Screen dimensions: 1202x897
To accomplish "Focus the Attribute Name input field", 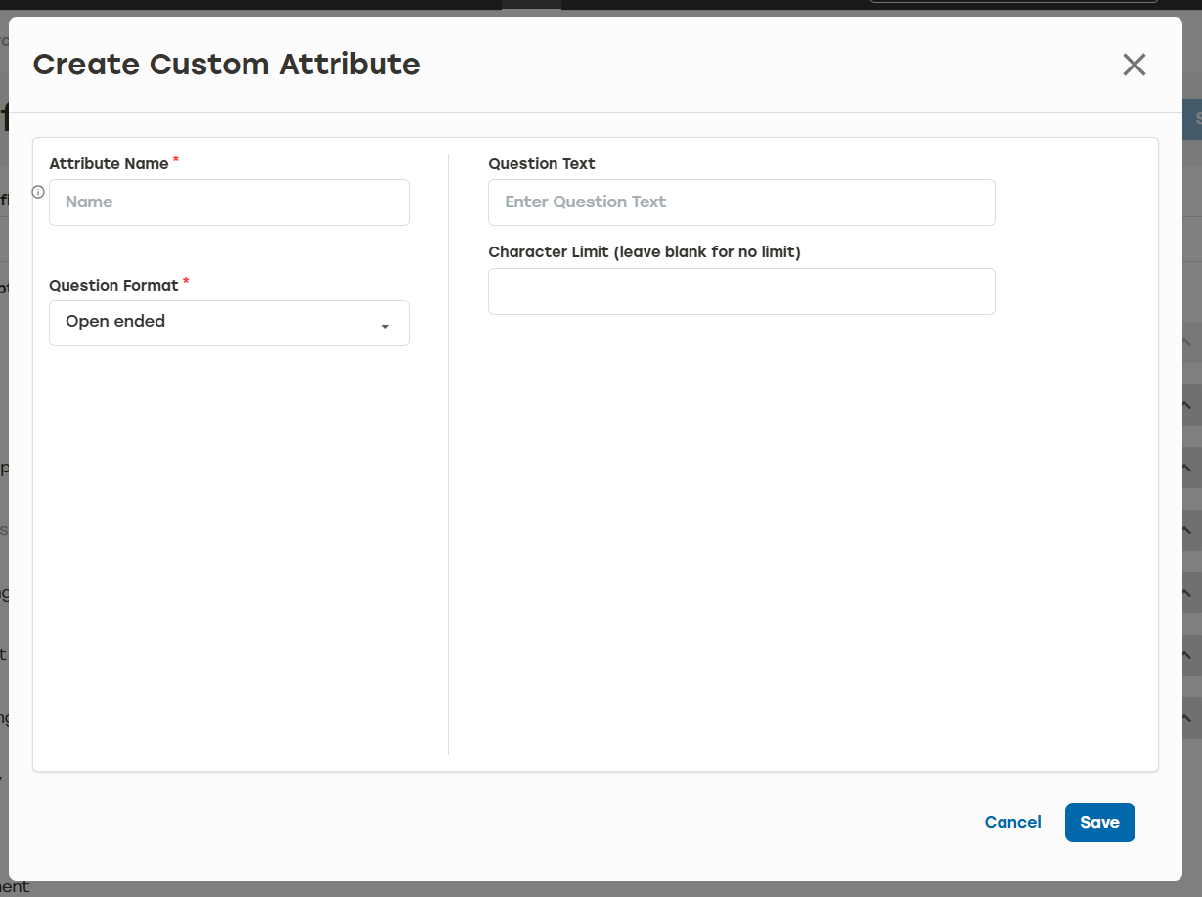I will (229, 202).
